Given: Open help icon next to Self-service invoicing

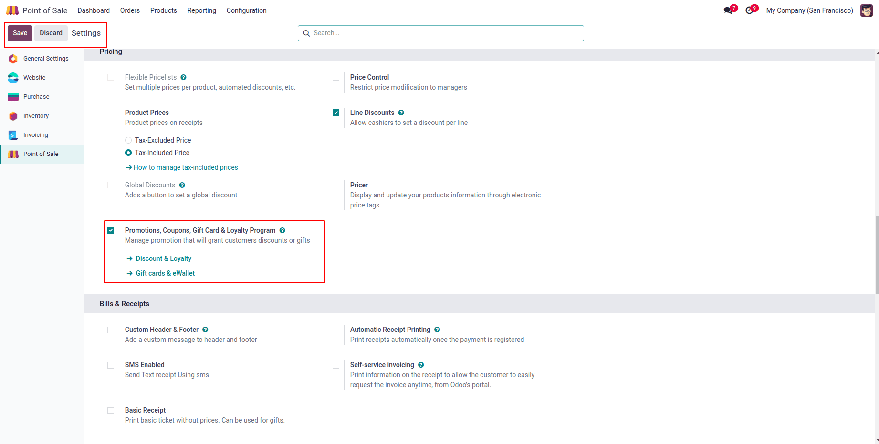Looking at the screenshot, I should coord(421,365).
